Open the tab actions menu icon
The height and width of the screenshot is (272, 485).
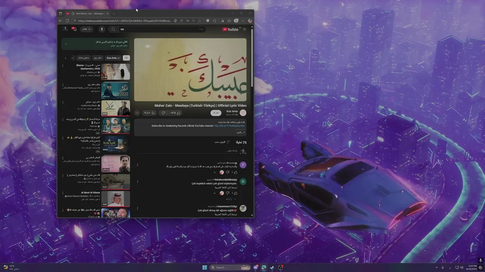pos(60,14)
